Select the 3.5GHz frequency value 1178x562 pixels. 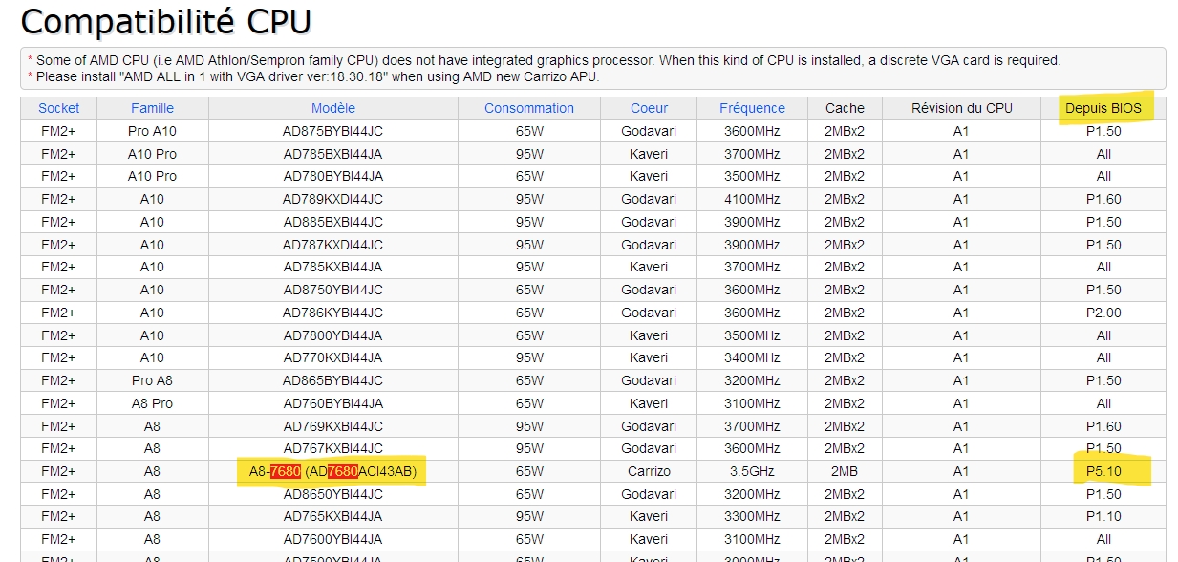coord(752,471)
